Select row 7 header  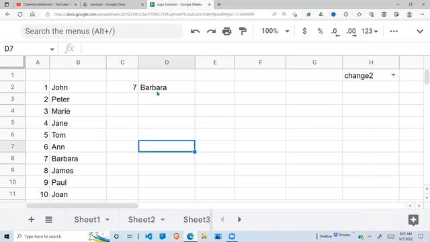tap(13, 147)
